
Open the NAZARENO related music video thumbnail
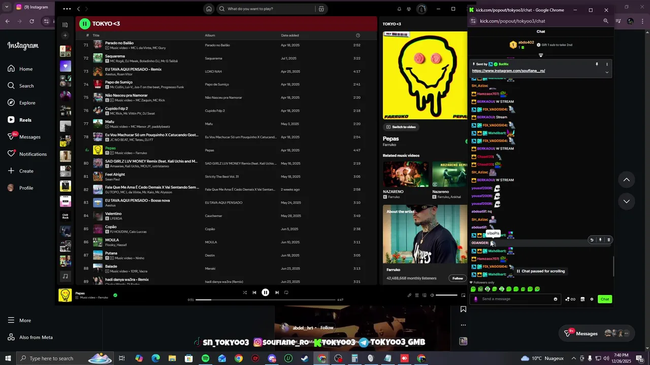[406, 174]
